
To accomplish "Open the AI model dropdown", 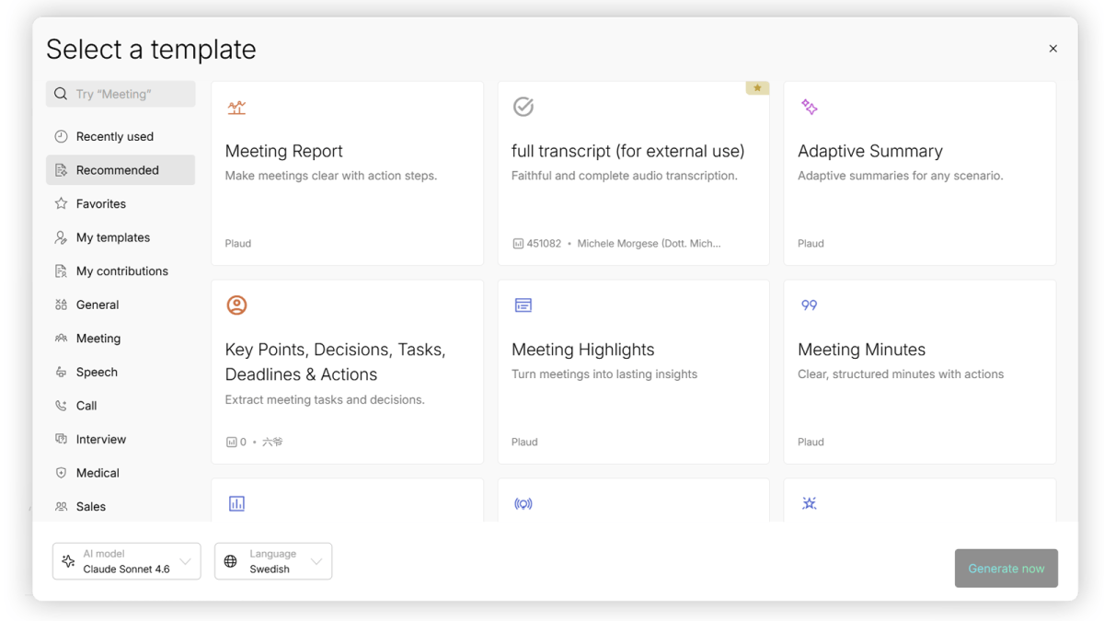I will [127, 561].
